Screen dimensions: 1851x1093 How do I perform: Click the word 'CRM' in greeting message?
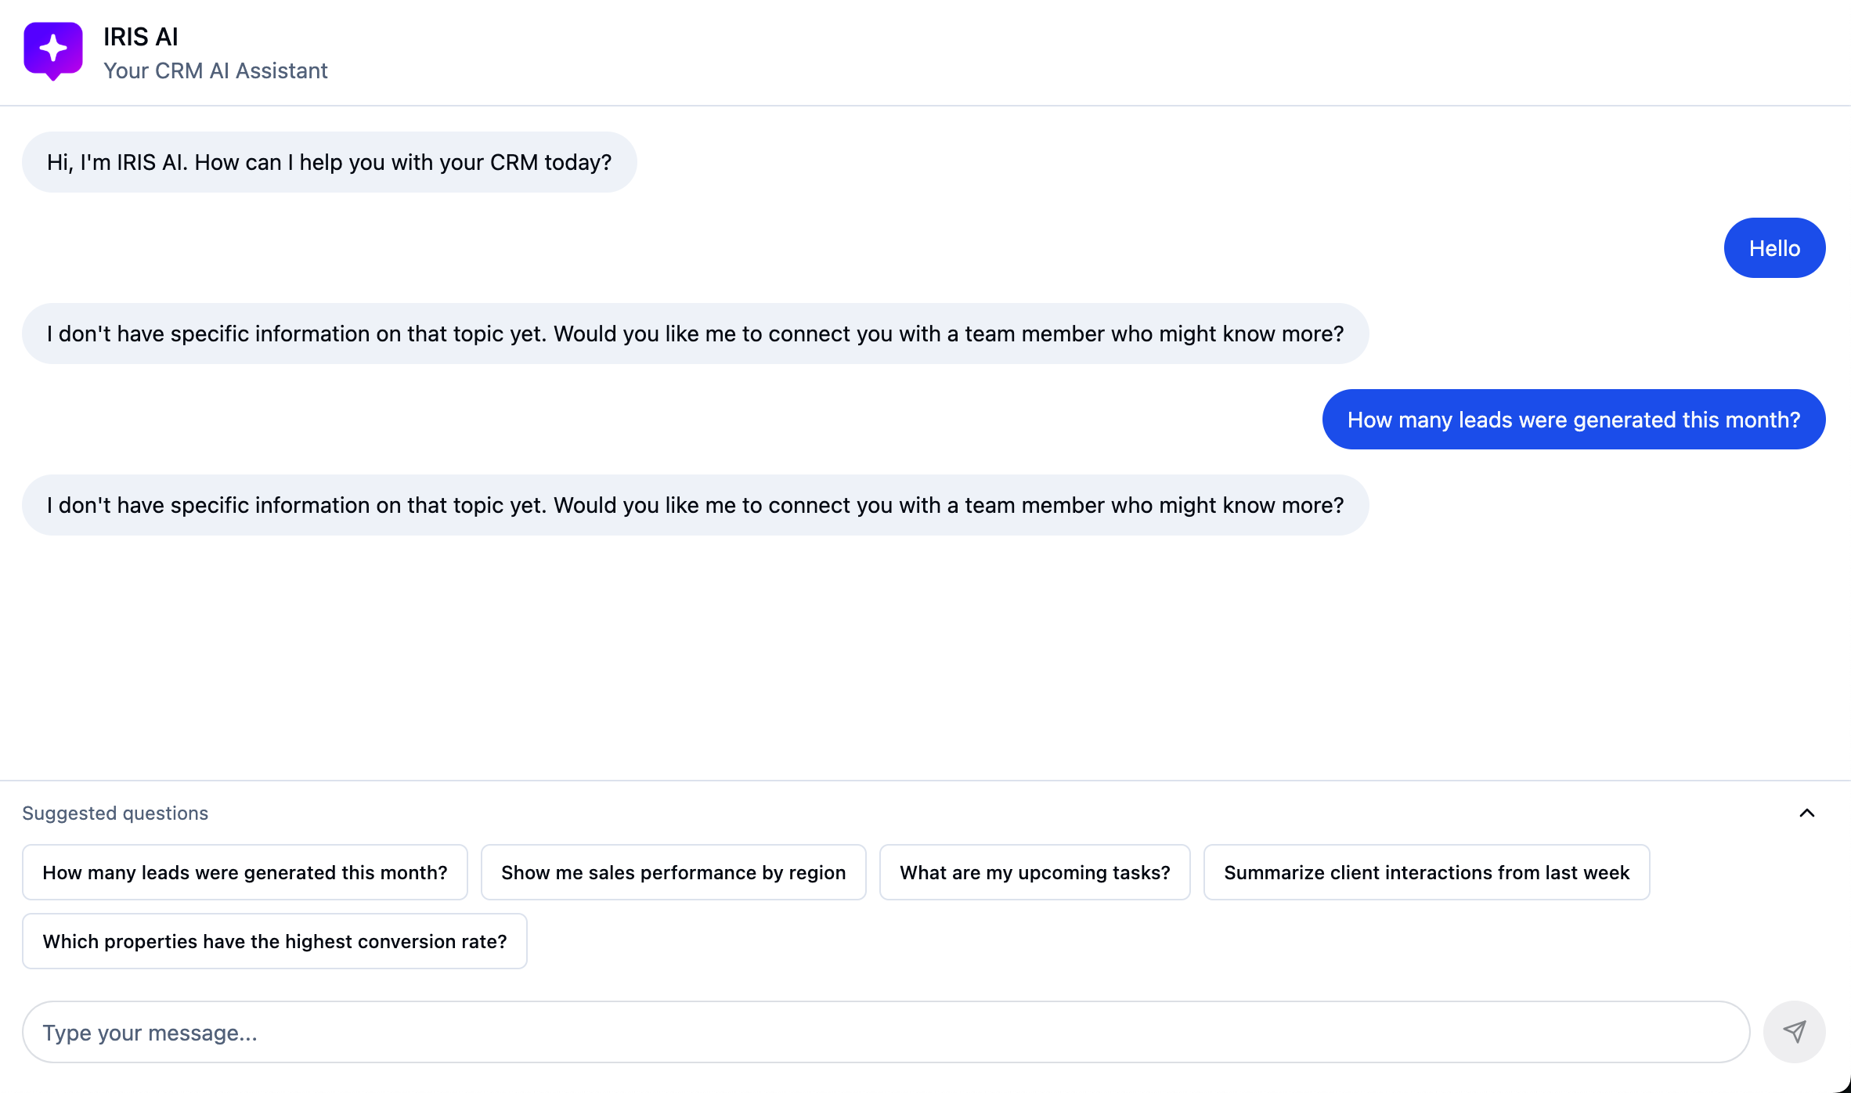coord(514,162)
